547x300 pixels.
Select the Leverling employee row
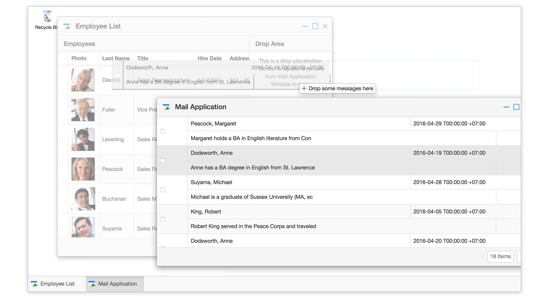click(x=113, y=139)
